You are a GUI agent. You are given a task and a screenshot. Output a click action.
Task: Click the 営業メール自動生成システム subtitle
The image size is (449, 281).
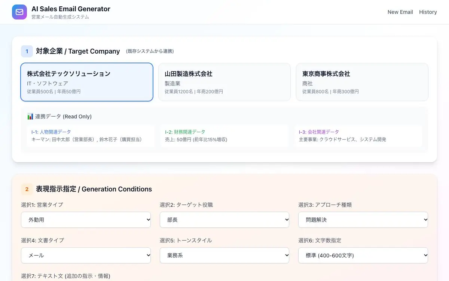(60, 17)
